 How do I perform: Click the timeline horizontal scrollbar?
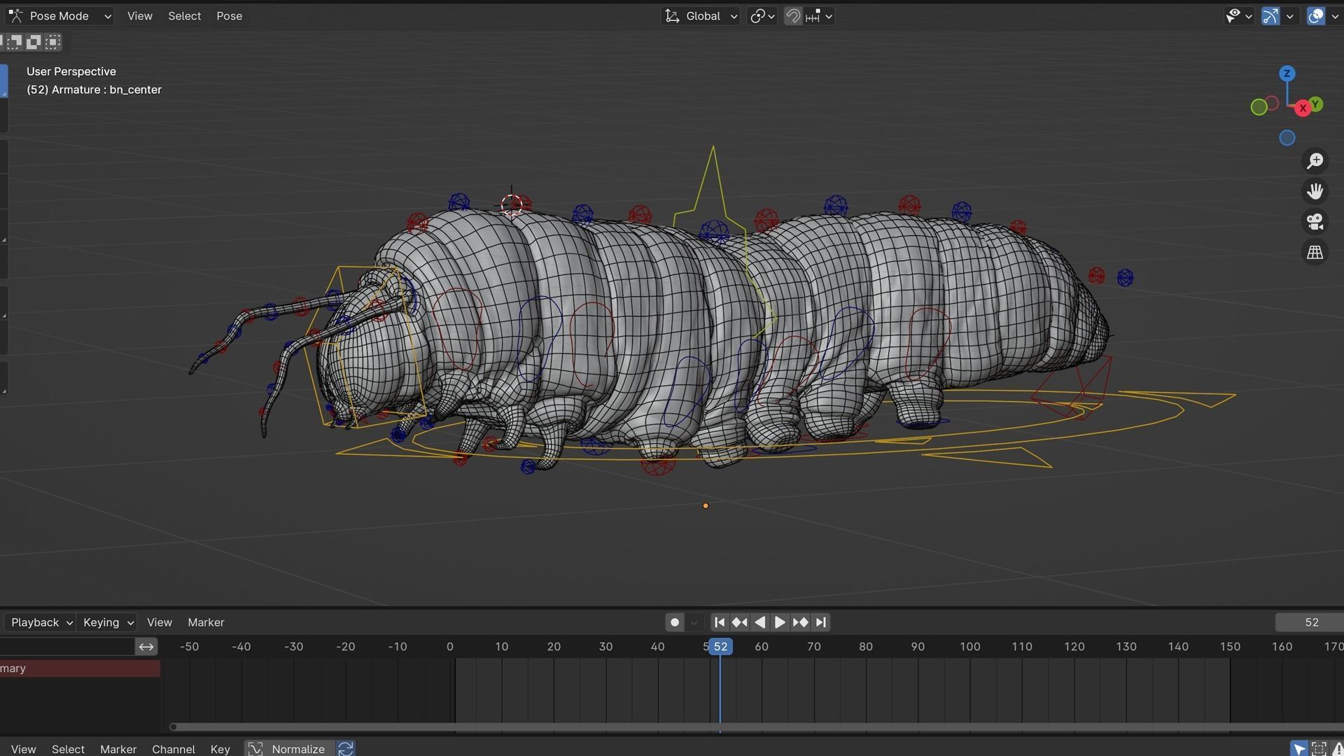point(756,727)
